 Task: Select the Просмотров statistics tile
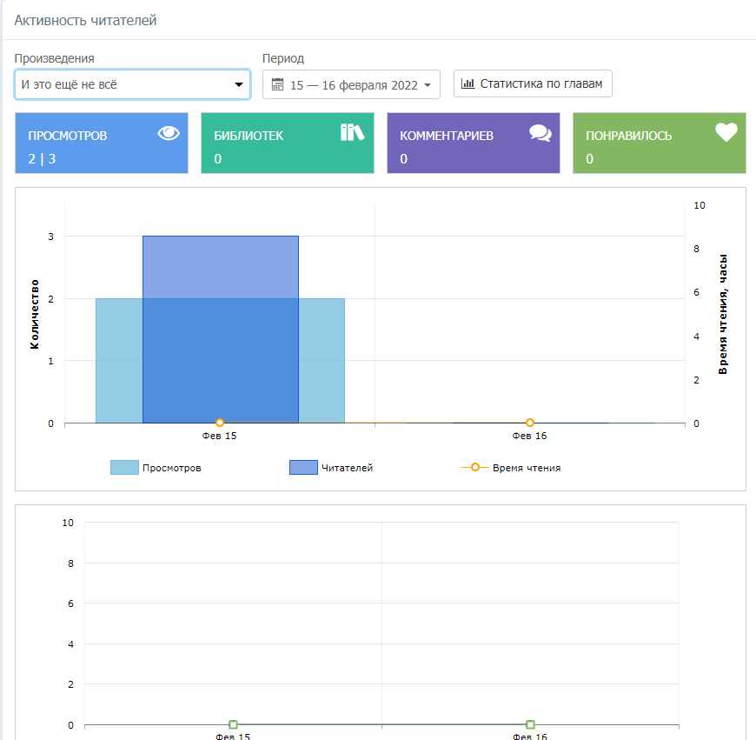point(101,143)
